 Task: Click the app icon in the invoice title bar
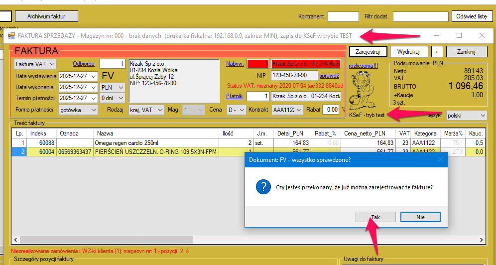[11, 36]
